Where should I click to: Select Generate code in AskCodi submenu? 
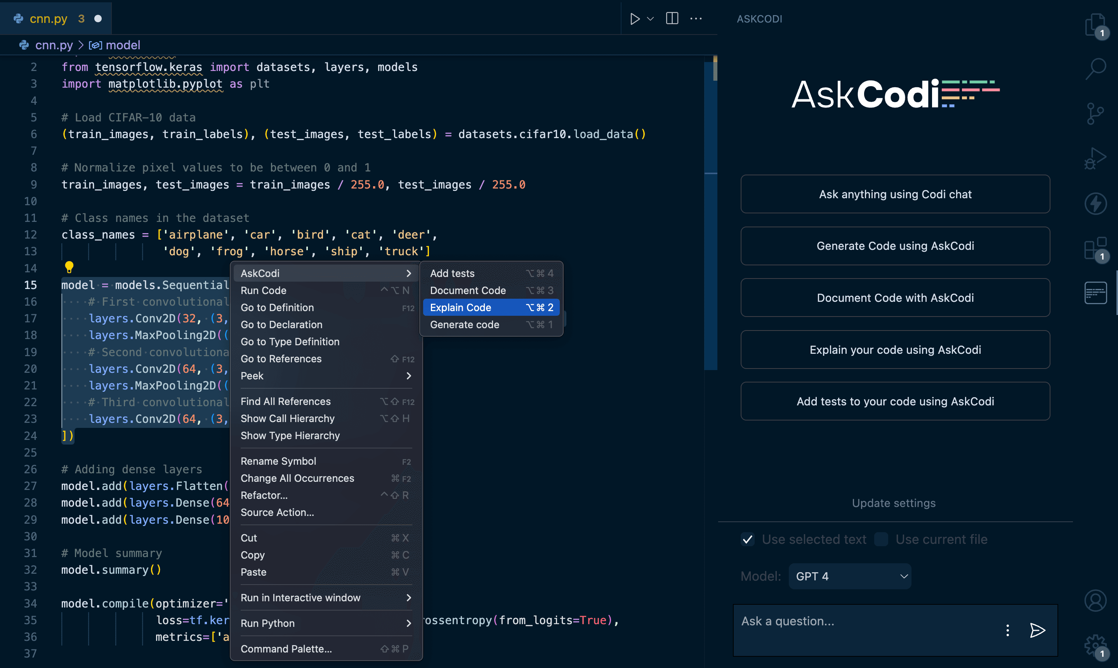[491, 325]
